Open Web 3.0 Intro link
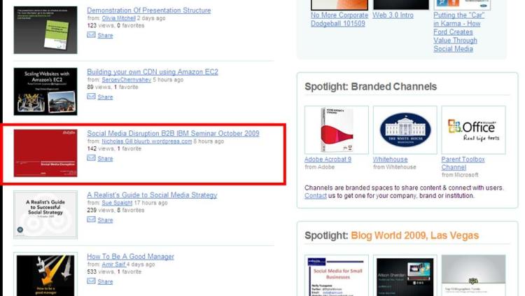525x296 pixels. tap(393, 15)
